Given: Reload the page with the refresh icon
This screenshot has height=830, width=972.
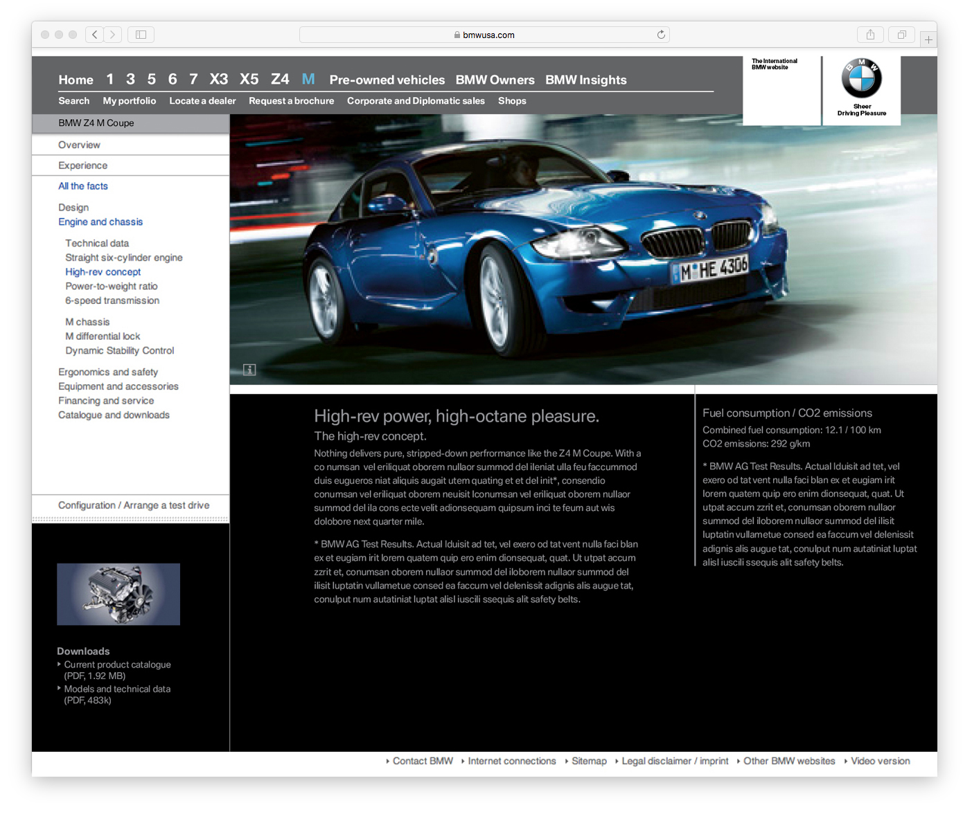Looking at the screenshot, I should [x=661, y=35].
